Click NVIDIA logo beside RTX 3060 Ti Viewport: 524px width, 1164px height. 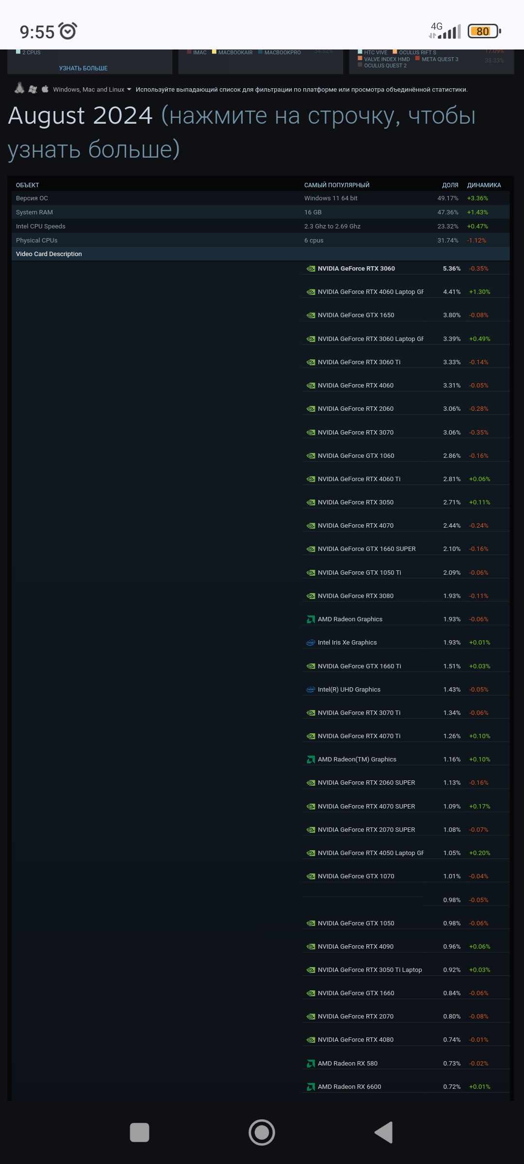tap(311, 362)
